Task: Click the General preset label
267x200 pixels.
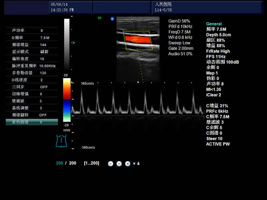Action: (x=214, y=24)
